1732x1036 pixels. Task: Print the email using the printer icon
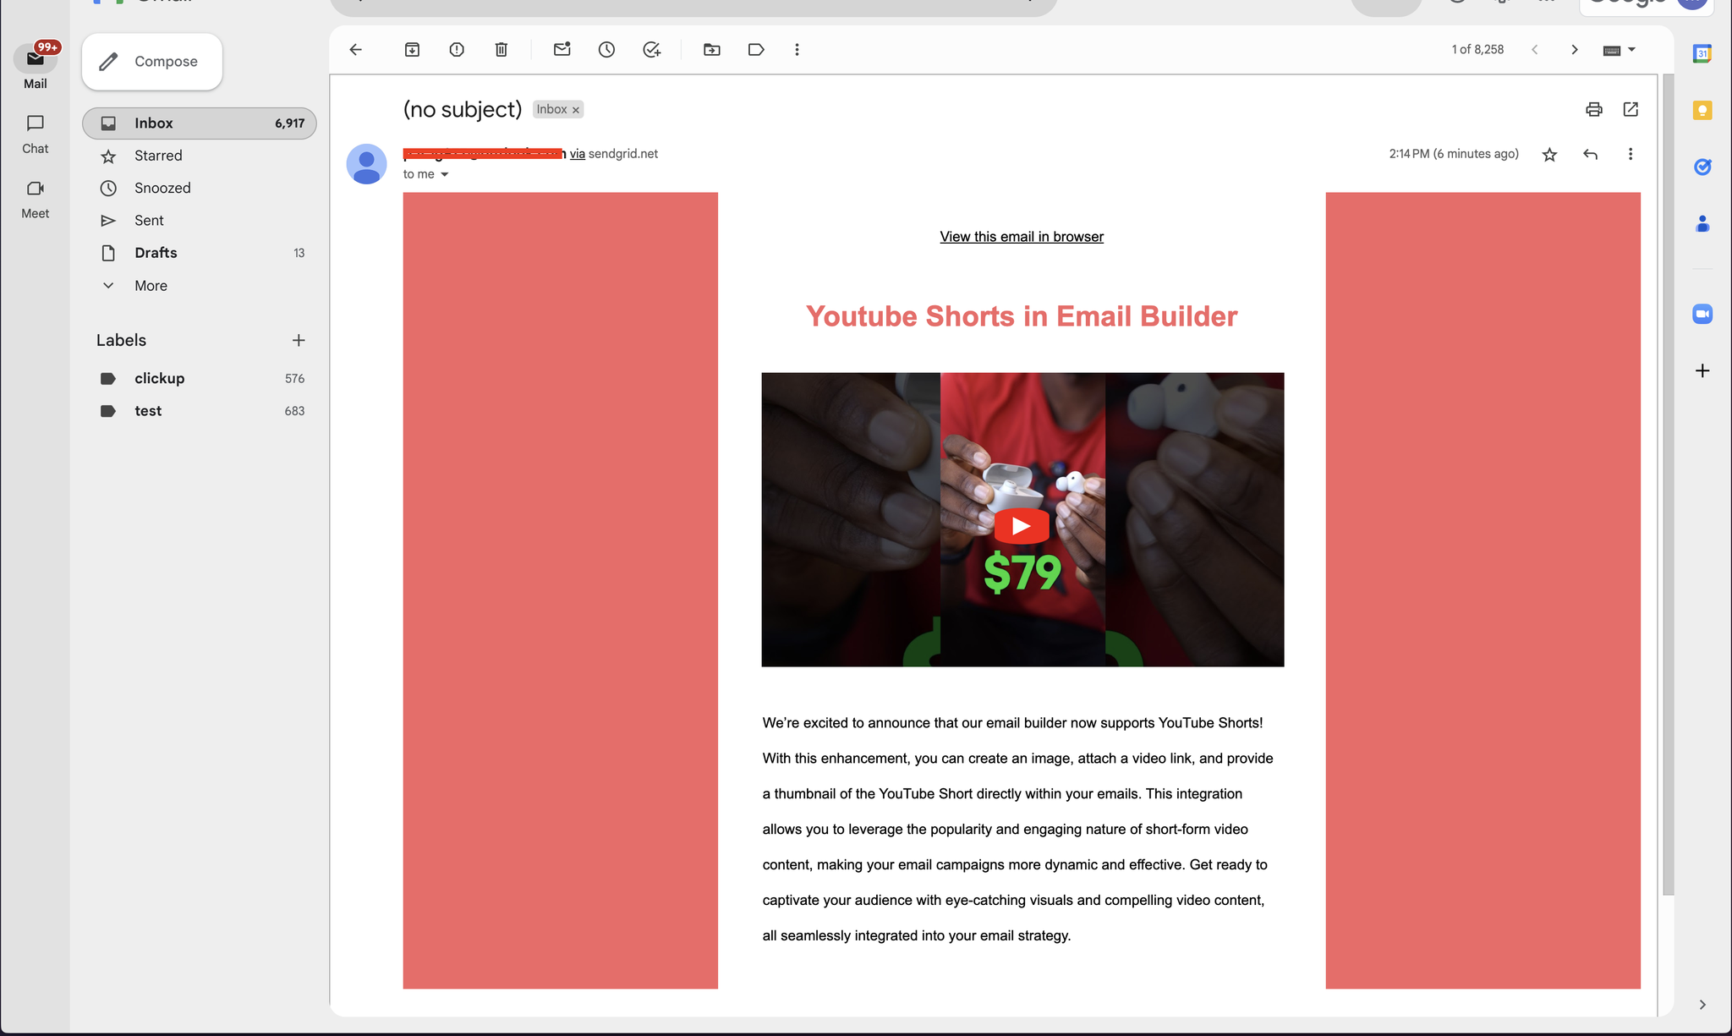pyautogui.click(x=1594, y=109)
